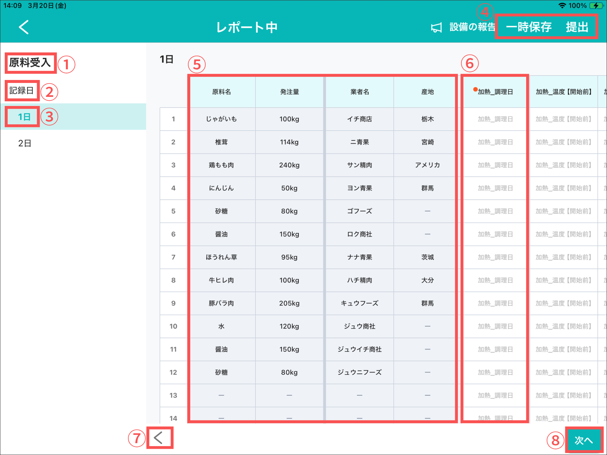Tap the 次へ next button
The image size is (607, 455).
coord(584,440)
